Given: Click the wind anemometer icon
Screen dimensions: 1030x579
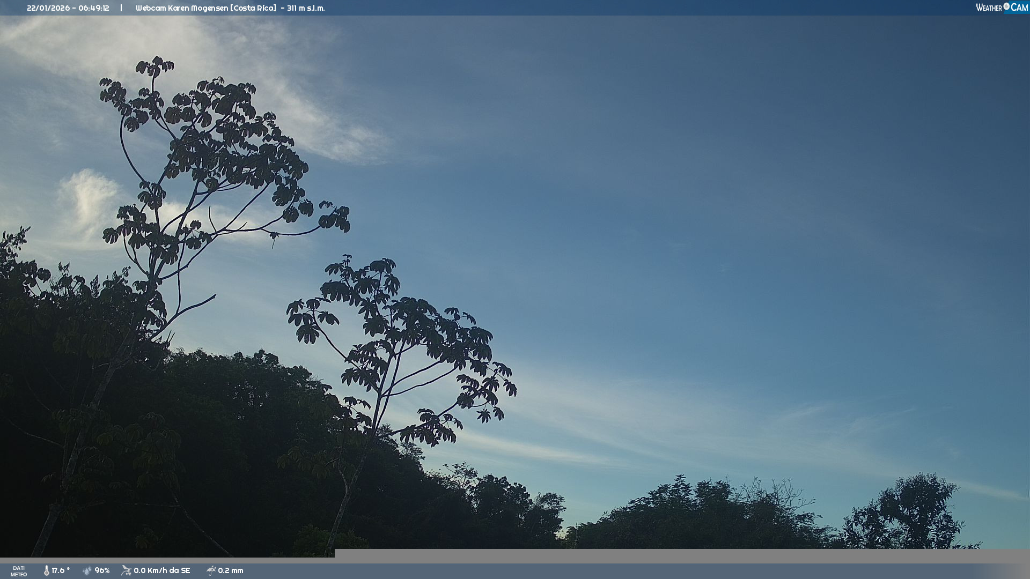Looking at the screenshot, I should tap(126, 570).
